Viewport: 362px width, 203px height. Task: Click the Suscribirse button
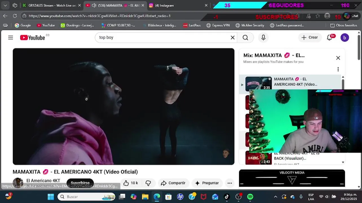tap(80, 183)
